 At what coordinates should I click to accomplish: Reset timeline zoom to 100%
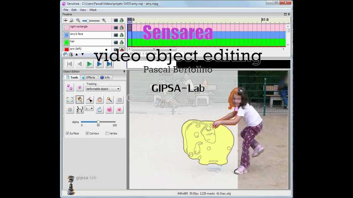coord(72,20)
